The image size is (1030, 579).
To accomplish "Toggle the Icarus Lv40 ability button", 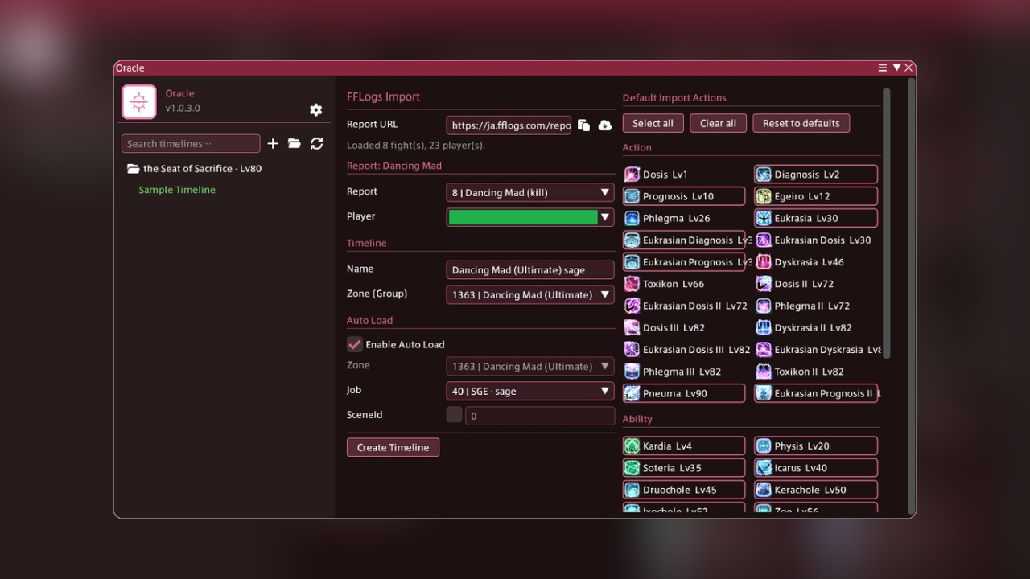I will pos(816,468).
